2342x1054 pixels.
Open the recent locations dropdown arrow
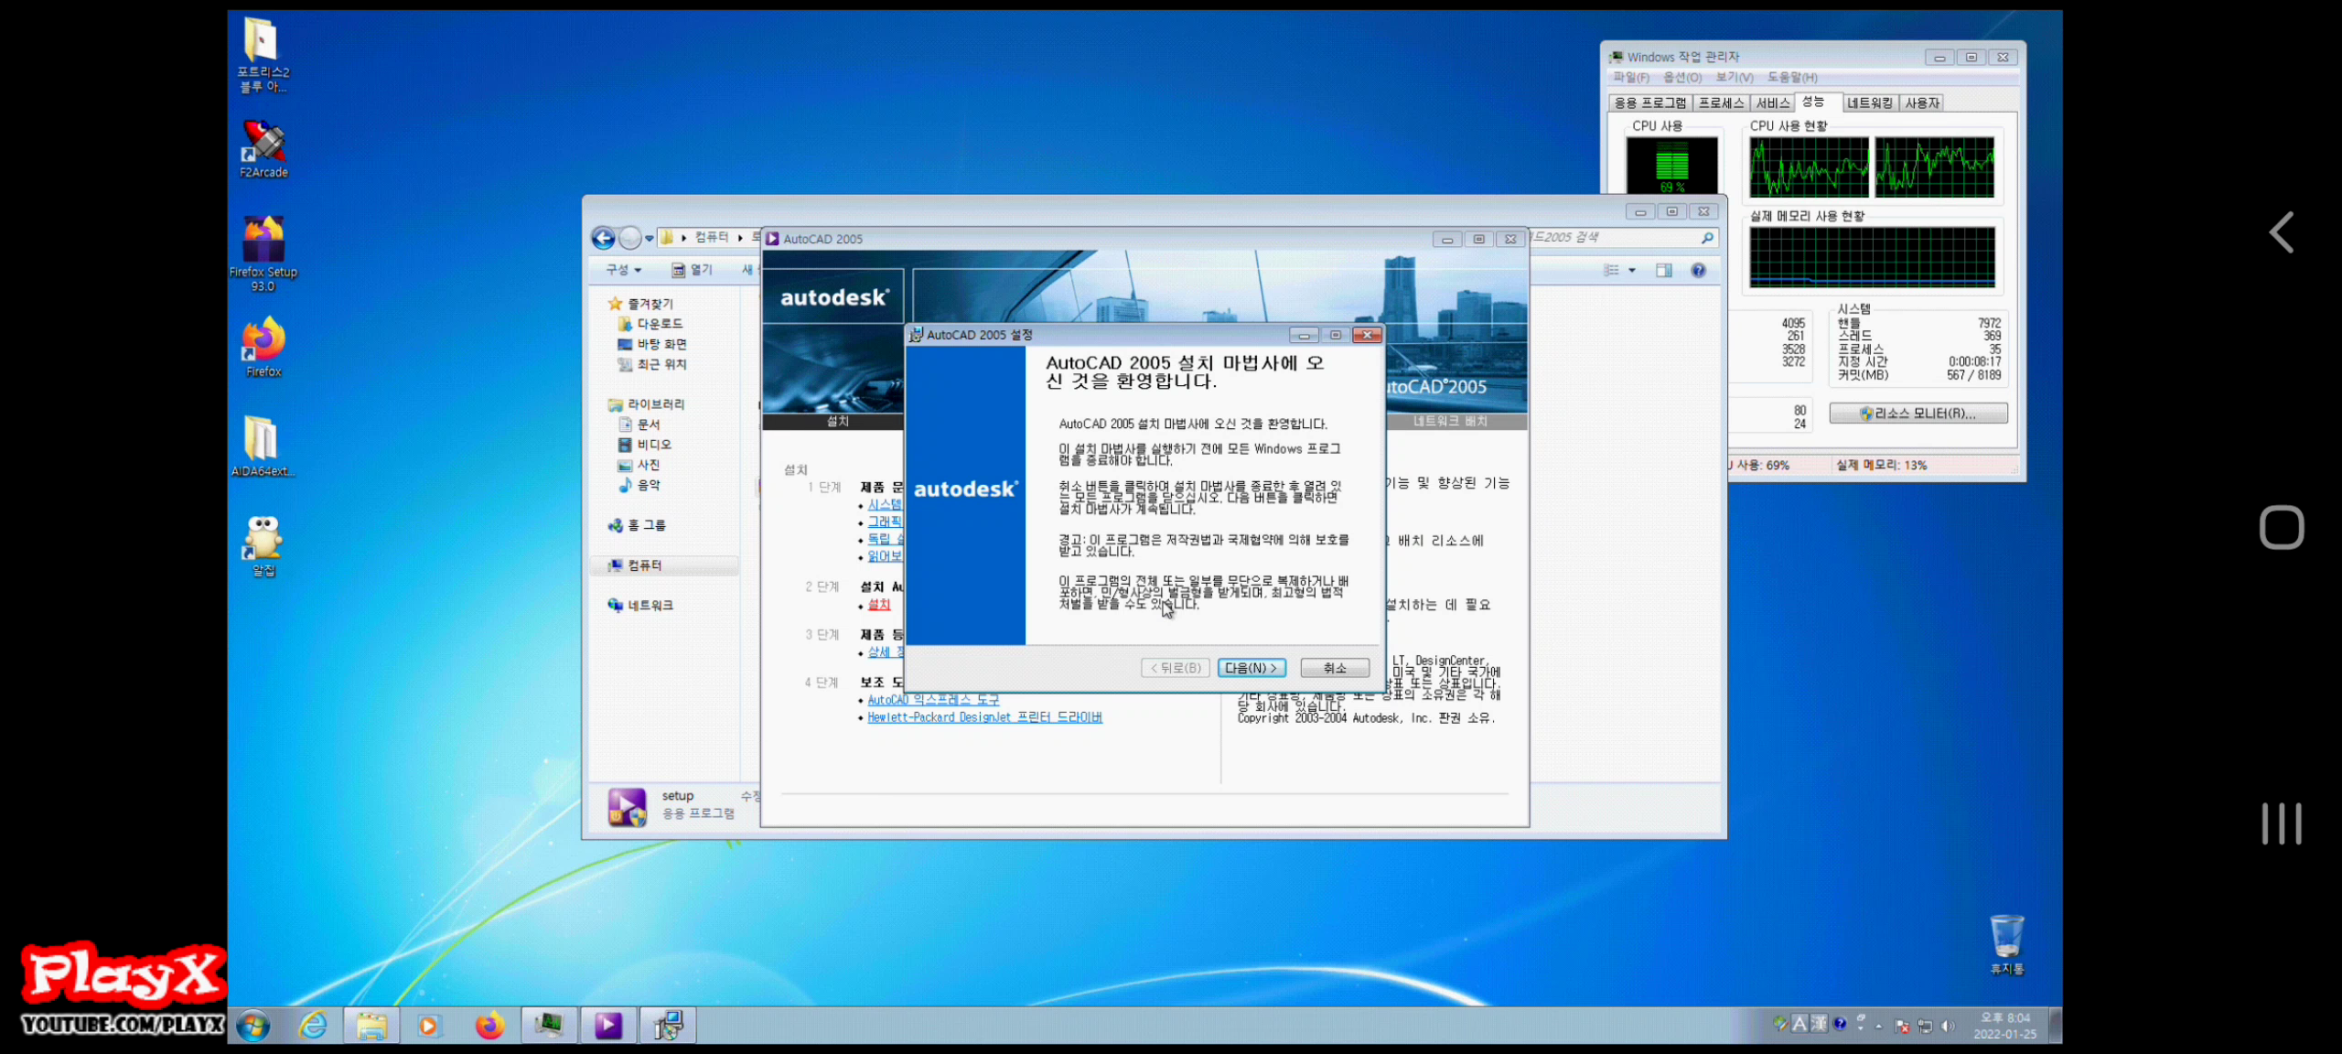(x=650, y=239)
